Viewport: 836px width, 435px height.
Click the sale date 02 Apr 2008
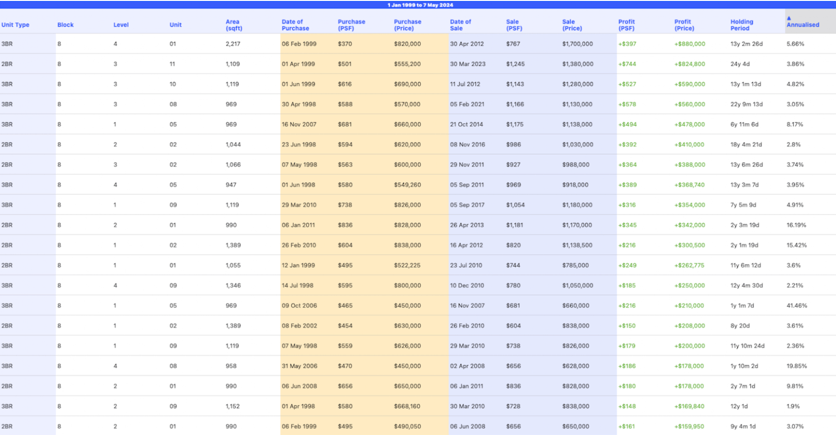click(x=468, y=366)
